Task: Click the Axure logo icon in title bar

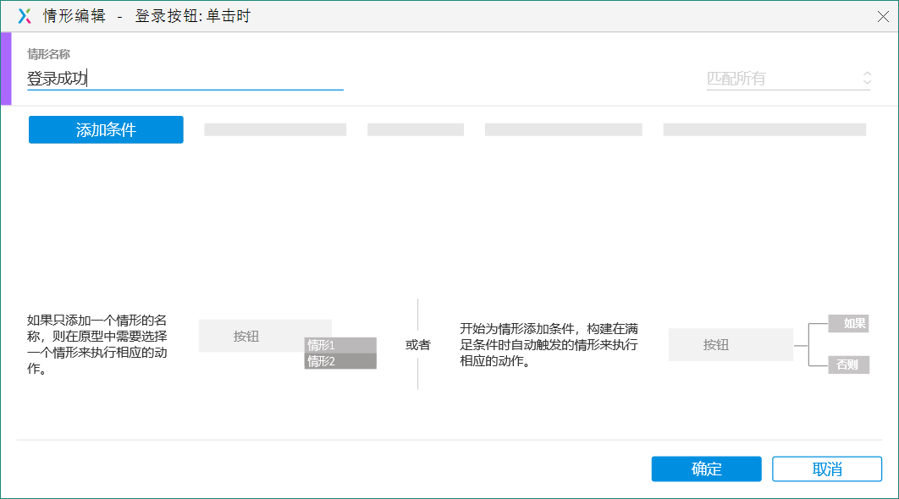Action: pos(24,16)
